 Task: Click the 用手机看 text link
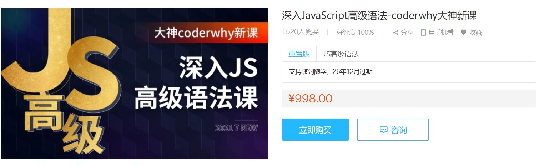(441, 32)
